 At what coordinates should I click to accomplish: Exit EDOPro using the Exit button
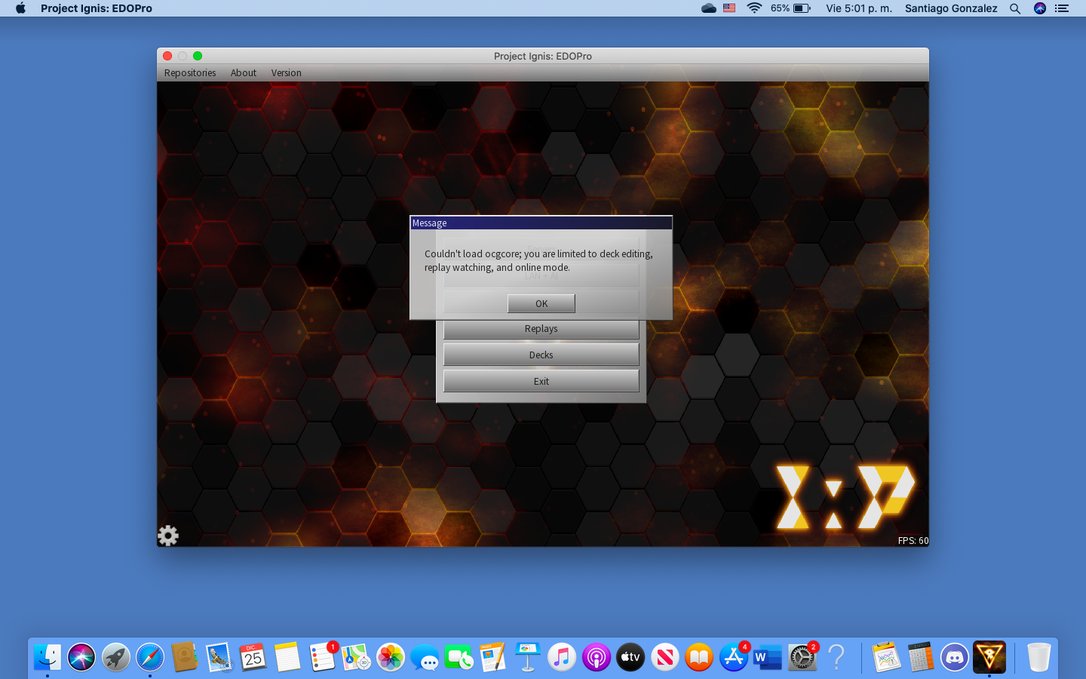pyautogui.click(x=541, y=381)
